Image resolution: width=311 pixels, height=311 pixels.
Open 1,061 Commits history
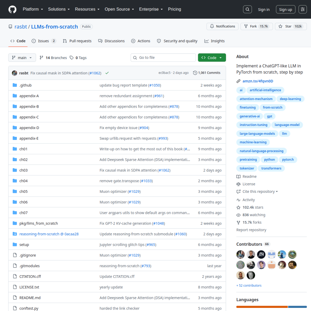click(207, 73)
